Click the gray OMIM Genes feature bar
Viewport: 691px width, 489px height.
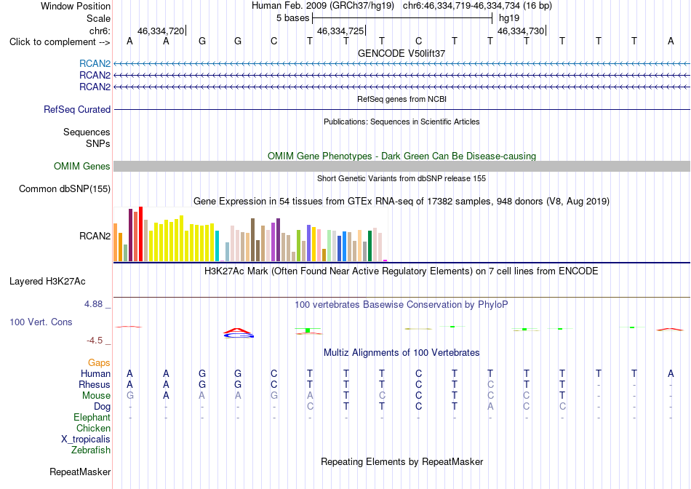[x=402, y=166]
